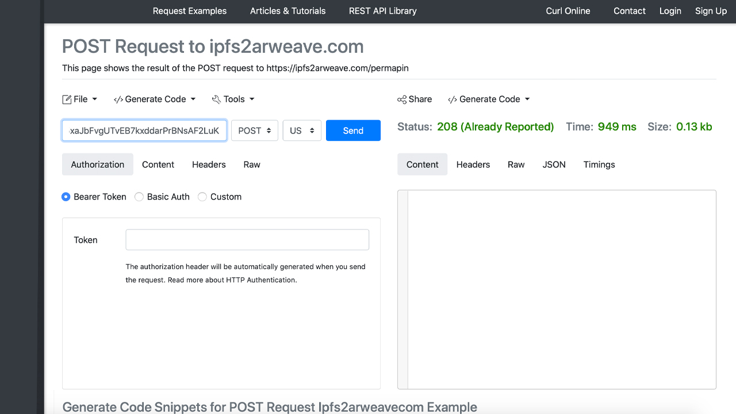Click the 208 (Already Reported) status

coord(496,127)
